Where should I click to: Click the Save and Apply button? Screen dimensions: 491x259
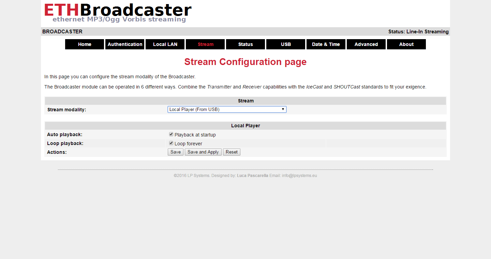tap(203, 152)
